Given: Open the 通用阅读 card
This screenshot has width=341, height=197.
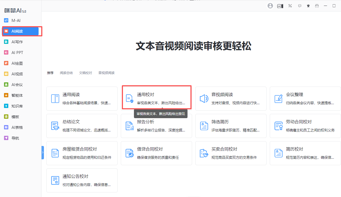Looking at the screenshot, I should [x=82, y=98].
